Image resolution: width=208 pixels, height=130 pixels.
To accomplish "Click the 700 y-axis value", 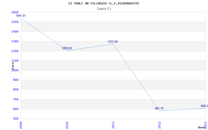I will [x=16, y=99].
